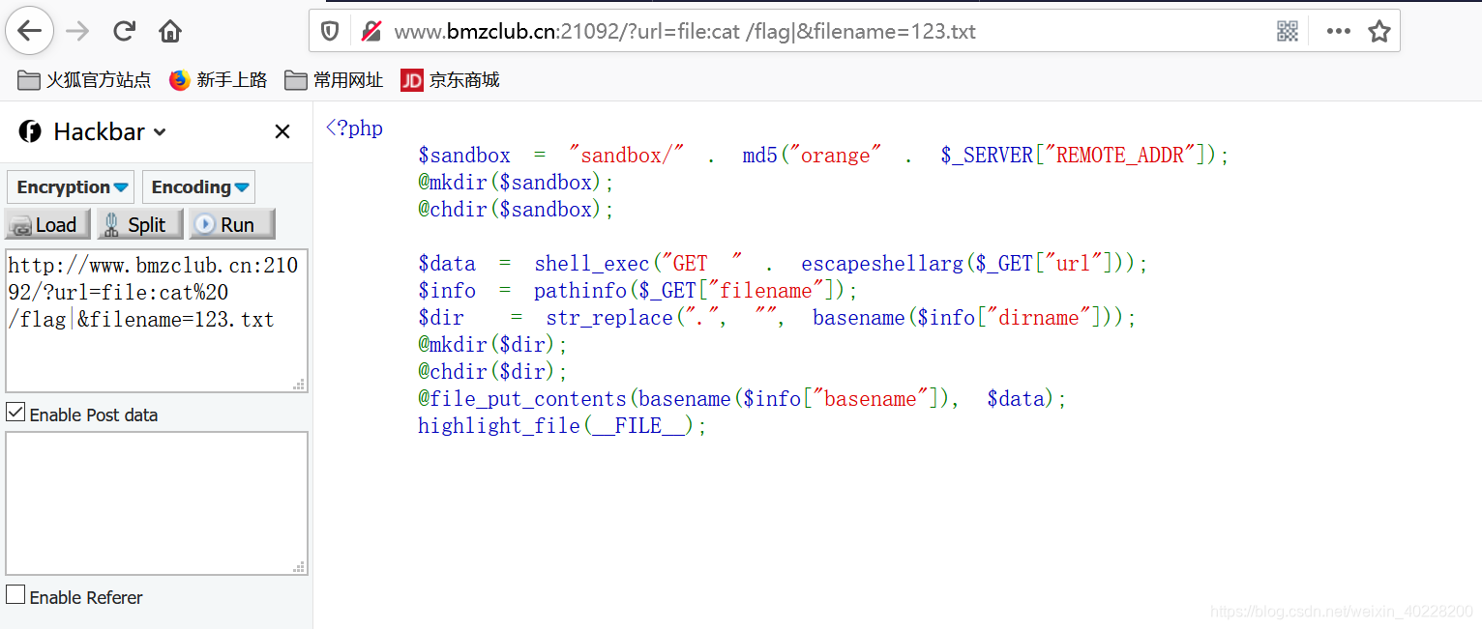Close the Hackbar sidebar
This screenshot has width=1482, height=629.
tap(282, 131)
